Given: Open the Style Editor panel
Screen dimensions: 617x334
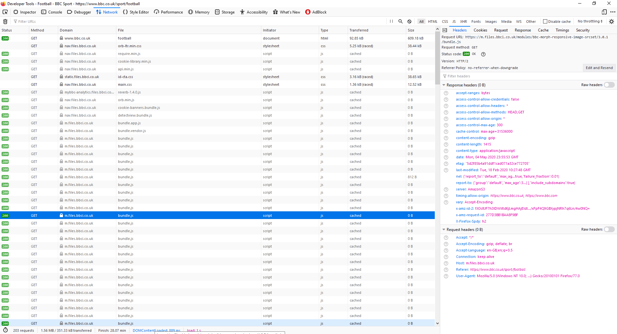Looking at the screenshot, I should tap(136, 12).
